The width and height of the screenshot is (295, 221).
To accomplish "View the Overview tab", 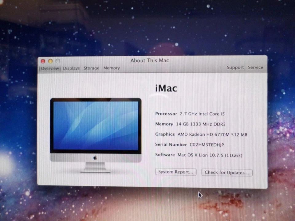I will pos(50,68).
